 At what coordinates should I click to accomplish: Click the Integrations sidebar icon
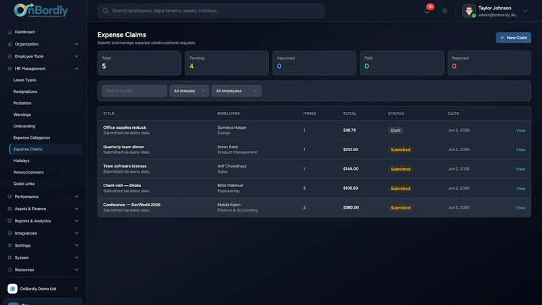pyautogui.click(x=9, y=233)
